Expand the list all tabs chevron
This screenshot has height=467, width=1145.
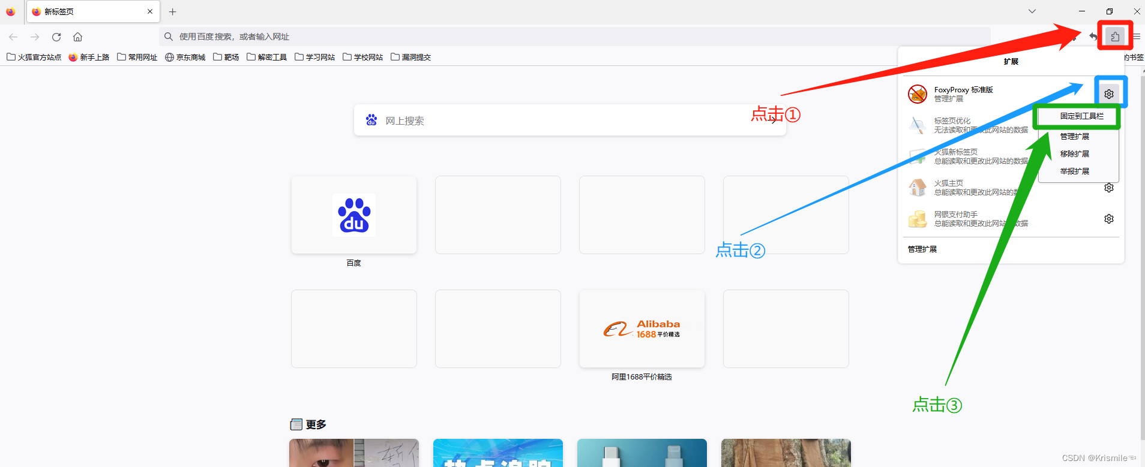[1032, 11]
